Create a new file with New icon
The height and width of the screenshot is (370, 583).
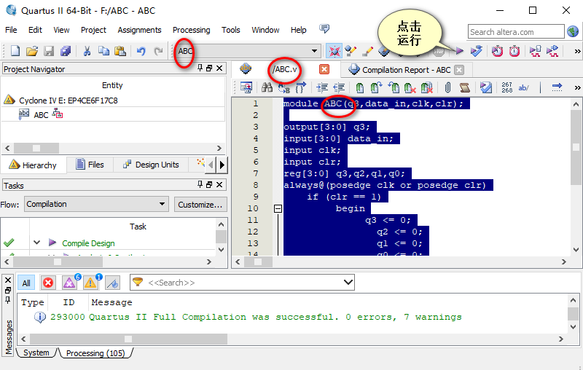(15, 51)
